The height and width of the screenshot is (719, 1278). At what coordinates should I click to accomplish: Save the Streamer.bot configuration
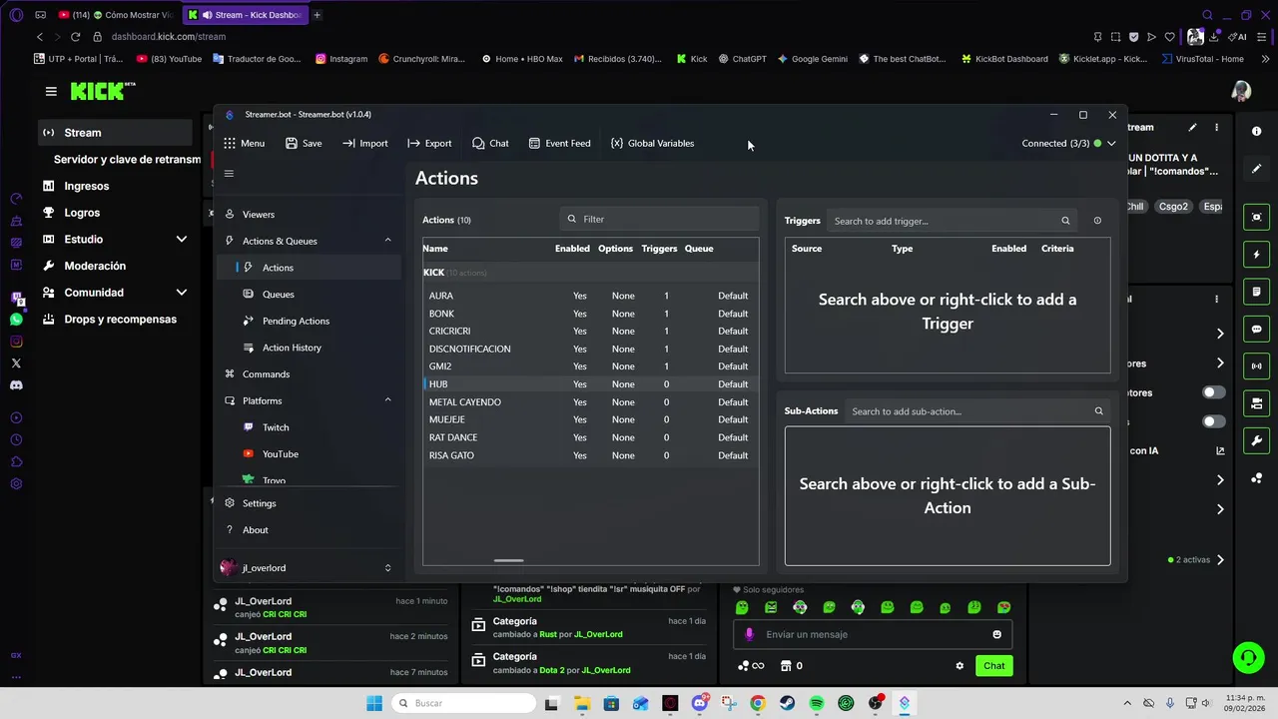(x=304, y=143)
